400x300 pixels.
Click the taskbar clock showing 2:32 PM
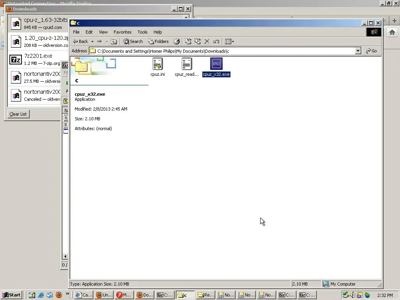coord(385,295)
